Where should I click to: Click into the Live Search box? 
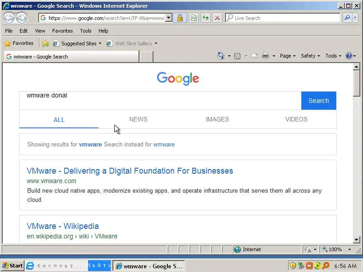tap(283, 18)
